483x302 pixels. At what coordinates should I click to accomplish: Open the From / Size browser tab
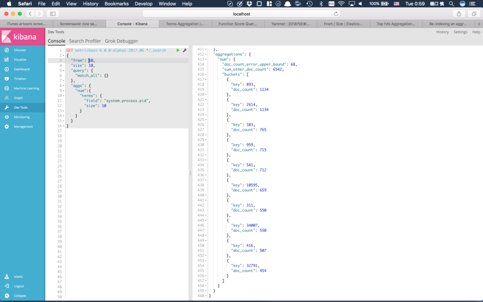click(343, 24)
